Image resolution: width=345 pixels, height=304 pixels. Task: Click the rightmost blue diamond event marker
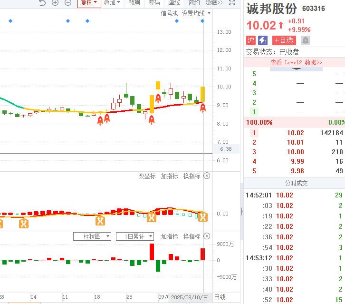click(x=202, y=21)
